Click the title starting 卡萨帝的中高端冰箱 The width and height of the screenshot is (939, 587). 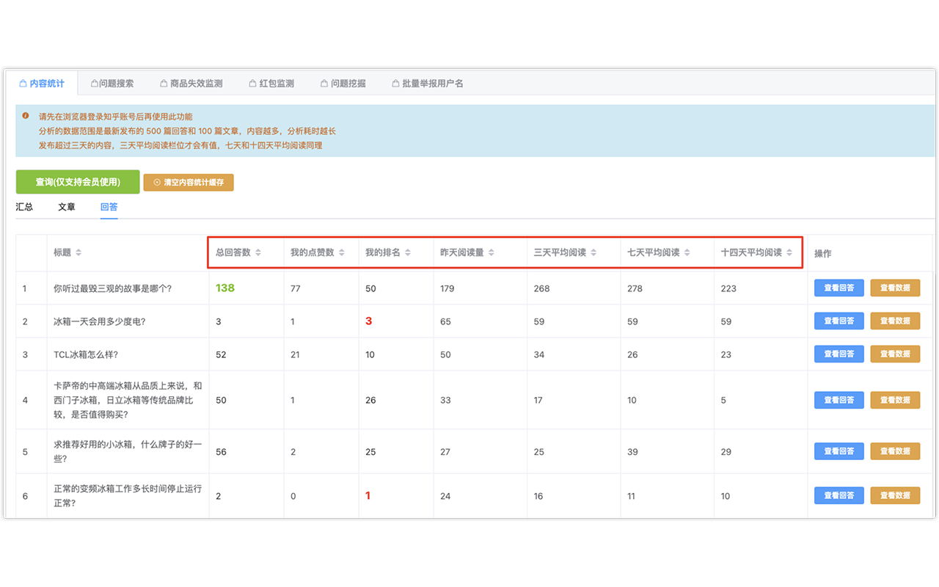128,400
